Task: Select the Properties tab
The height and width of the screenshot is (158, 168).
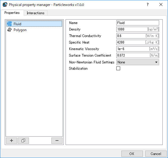Action: [12, 13]
